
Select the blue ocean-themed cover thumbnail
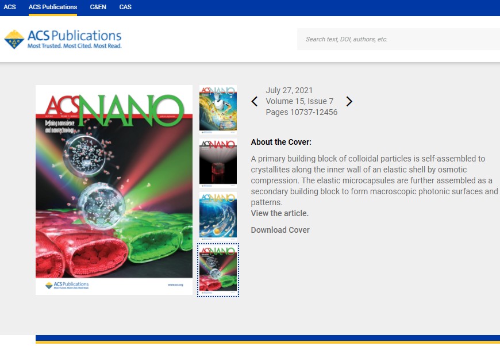pyautogui.click(x=218, y=217)
